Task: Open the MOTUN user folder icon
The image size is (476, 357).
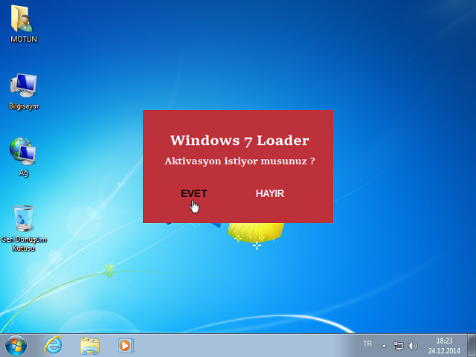Action: (x=24, y=23)
